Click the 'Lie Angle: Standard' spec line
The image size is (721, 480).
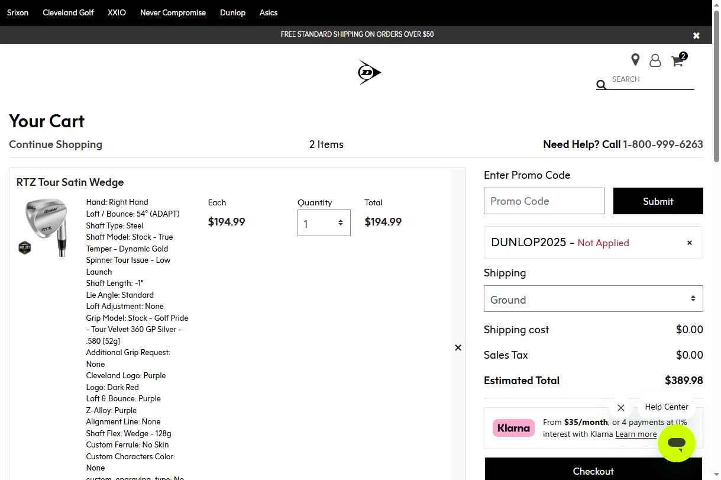119,295
